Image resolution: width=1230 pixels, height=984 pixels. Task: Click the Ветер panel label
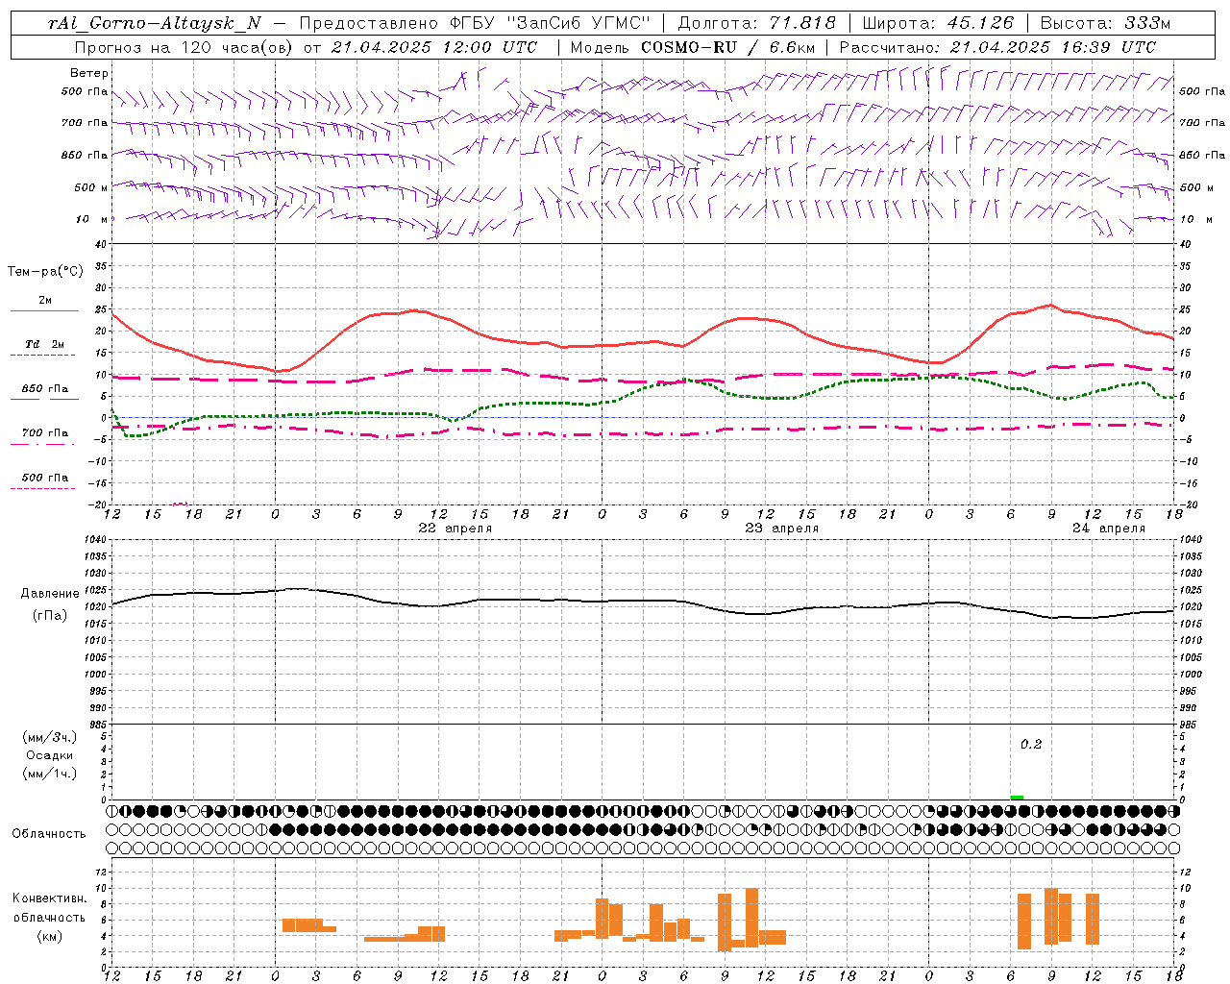(x=89, y=73)
